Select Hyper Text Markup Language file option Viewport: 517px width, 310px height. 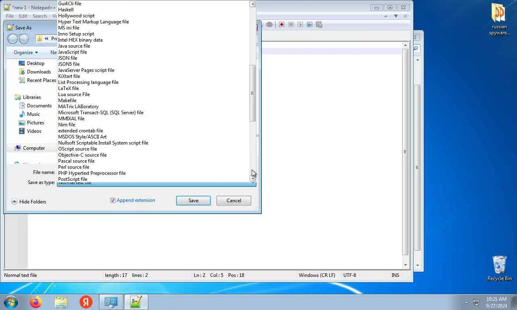pyautogui.click(x=93, y=22)
